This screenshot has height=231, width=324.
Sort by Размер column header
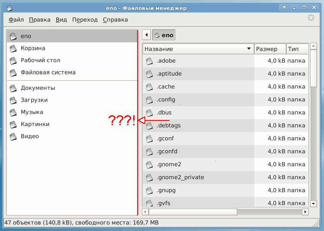tap(270, 49)
